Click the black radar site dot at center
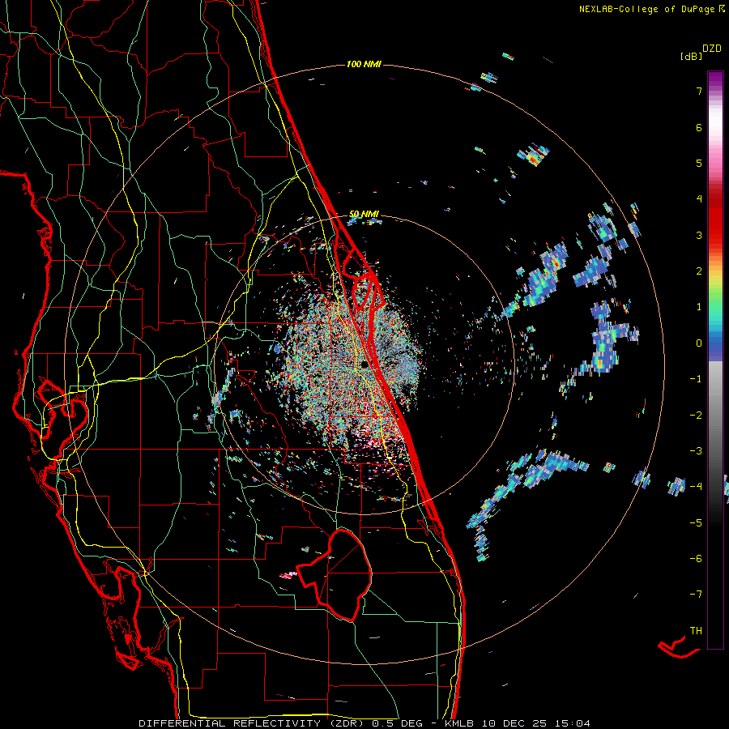Viewport: 729px width, 729px height. point(365,364)
